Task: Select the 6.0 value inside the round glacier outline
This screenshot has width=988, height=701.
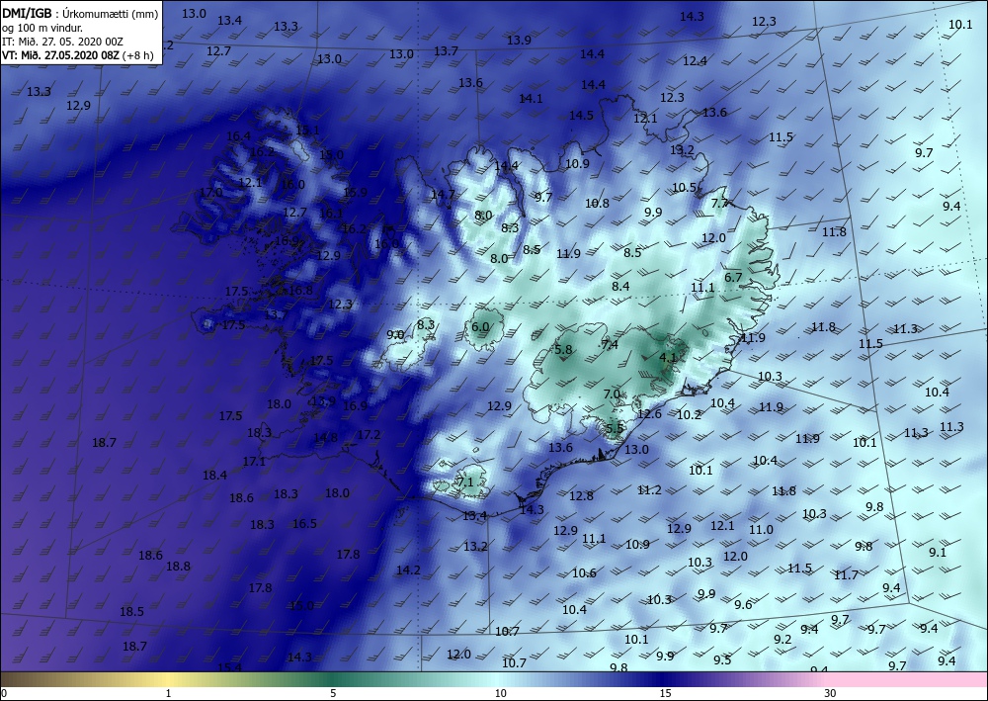Action: (x=480, y=326)
